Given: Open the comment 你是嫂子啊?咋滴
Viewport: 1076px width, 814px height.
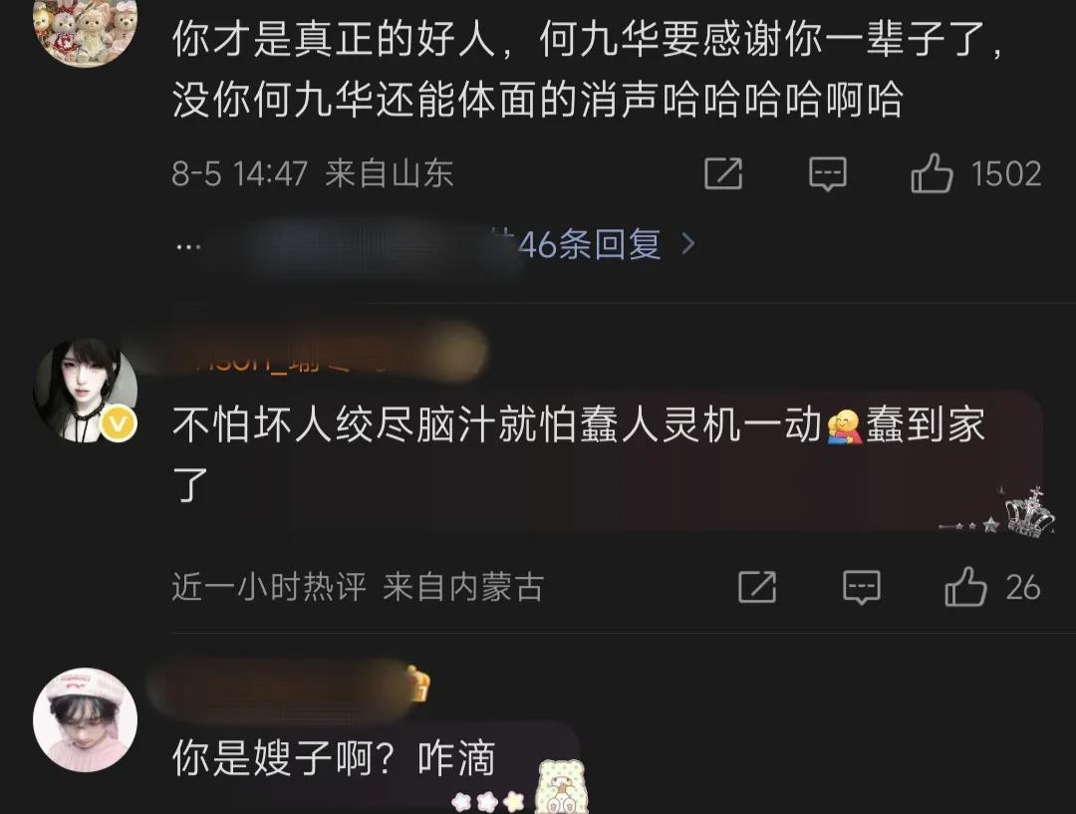Looking at the screenshot, I should (x=334, y=760).
